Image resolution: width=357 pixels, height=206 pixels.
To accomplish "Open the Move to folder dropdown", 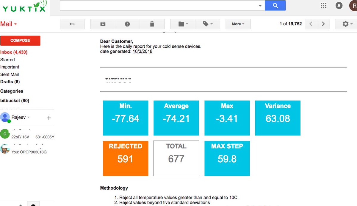I will [x=183, y=24].
